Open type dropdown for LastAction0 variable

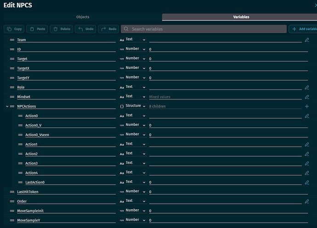coord(136,182)
